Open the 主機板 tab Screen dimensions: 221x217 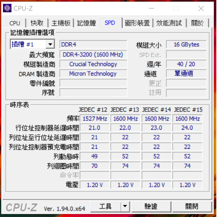[61, 23]
